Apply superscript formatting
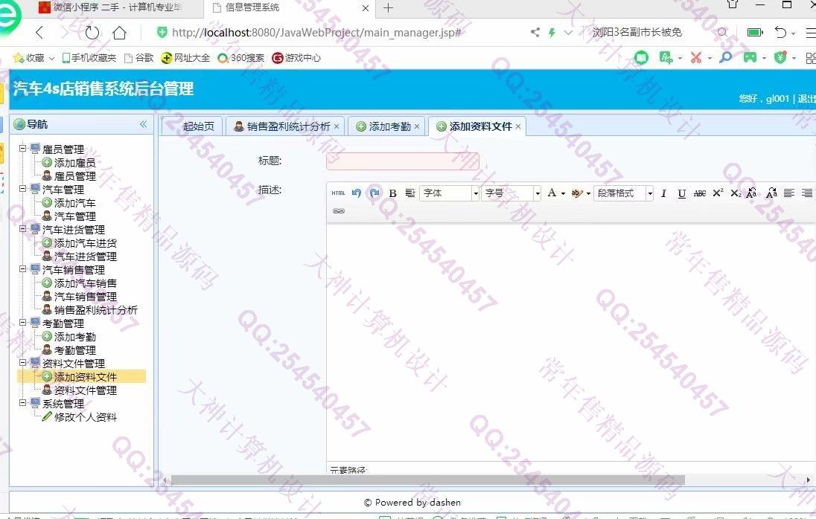The height and width of the screenshot is (519, 816). coord(718,193)
